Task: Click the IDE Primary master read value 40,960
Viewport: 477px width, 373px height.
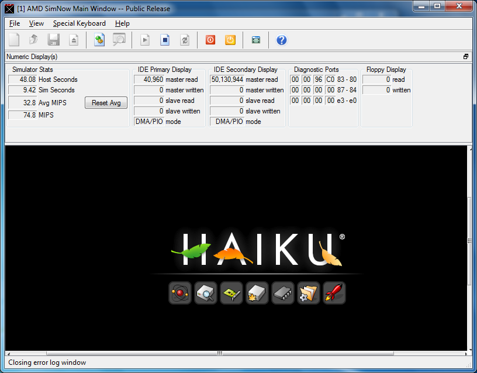Action: click(x=149, y=80)
